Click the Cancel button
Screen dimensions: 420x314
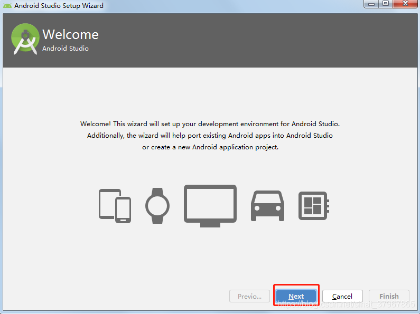coord(342,296)
